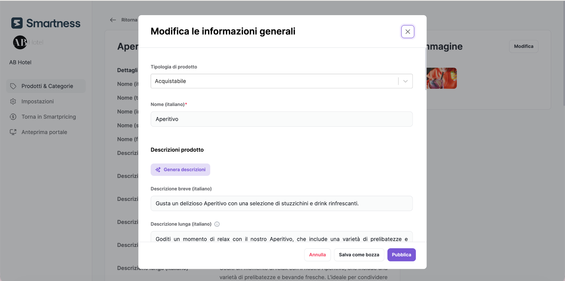The width and height of the screenshot is (565, 281).
Task: Click the back arrow next to Ritorna
Action: pos(113,20)
